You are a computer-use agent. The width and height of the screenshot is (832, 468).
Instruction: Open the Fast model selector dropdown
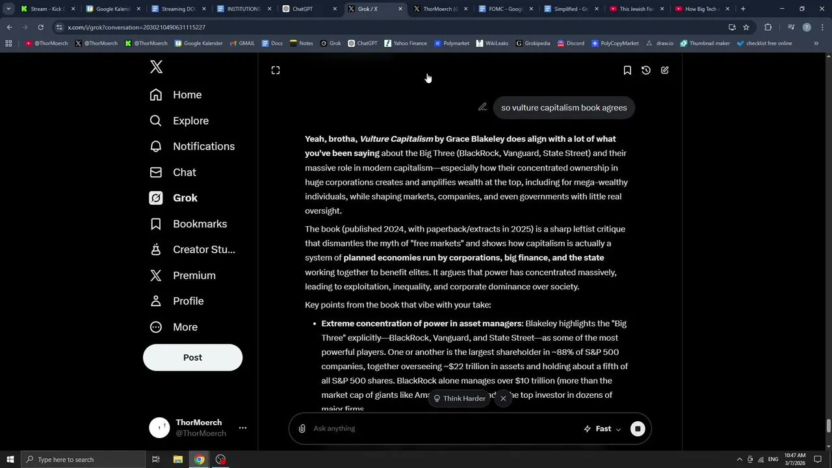click(602, 428)
